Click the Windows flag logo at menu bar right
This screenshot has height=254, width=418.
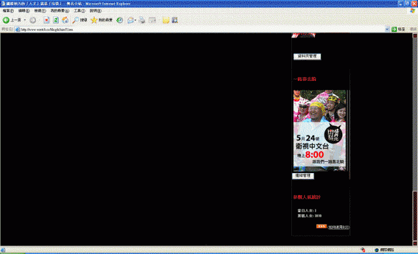[x=412, y=10]
